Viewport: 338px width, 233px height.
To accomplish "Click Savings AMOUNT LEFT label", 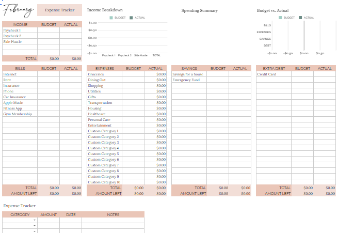I will point(193,194).
